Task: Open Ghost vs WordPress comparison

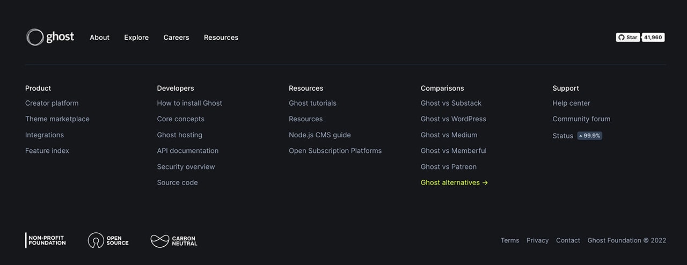Action: click(454, 119)
